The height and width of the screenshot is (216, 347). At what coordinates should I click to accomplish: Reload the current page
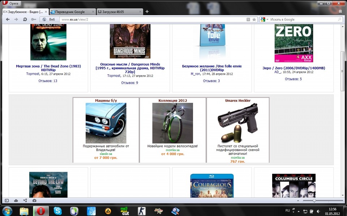click(25, 20)
